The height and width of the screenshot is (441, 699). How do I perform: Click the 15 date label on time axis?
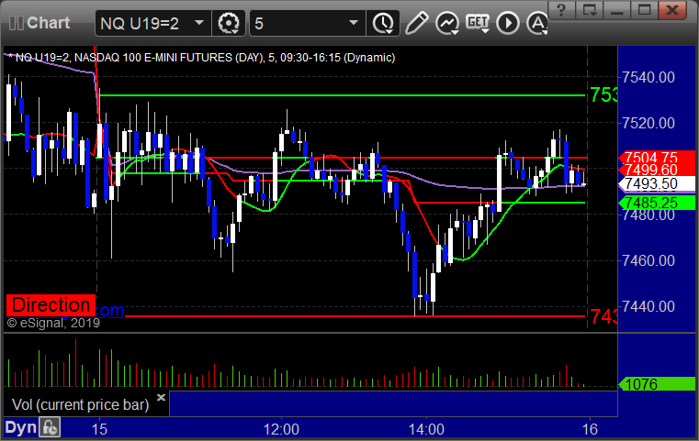[99, 429]
